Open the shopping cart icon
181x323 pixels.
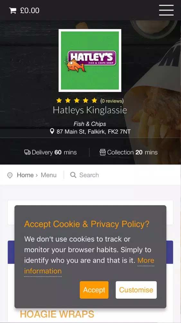tap(13, 11)
